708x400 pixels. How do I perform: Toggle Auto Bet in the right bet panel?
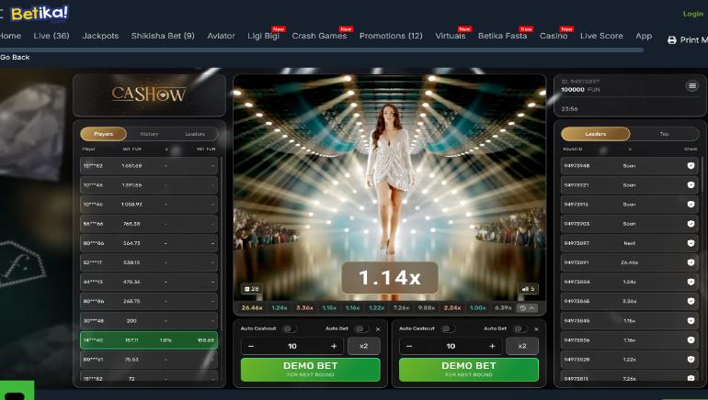coord(520,328)
